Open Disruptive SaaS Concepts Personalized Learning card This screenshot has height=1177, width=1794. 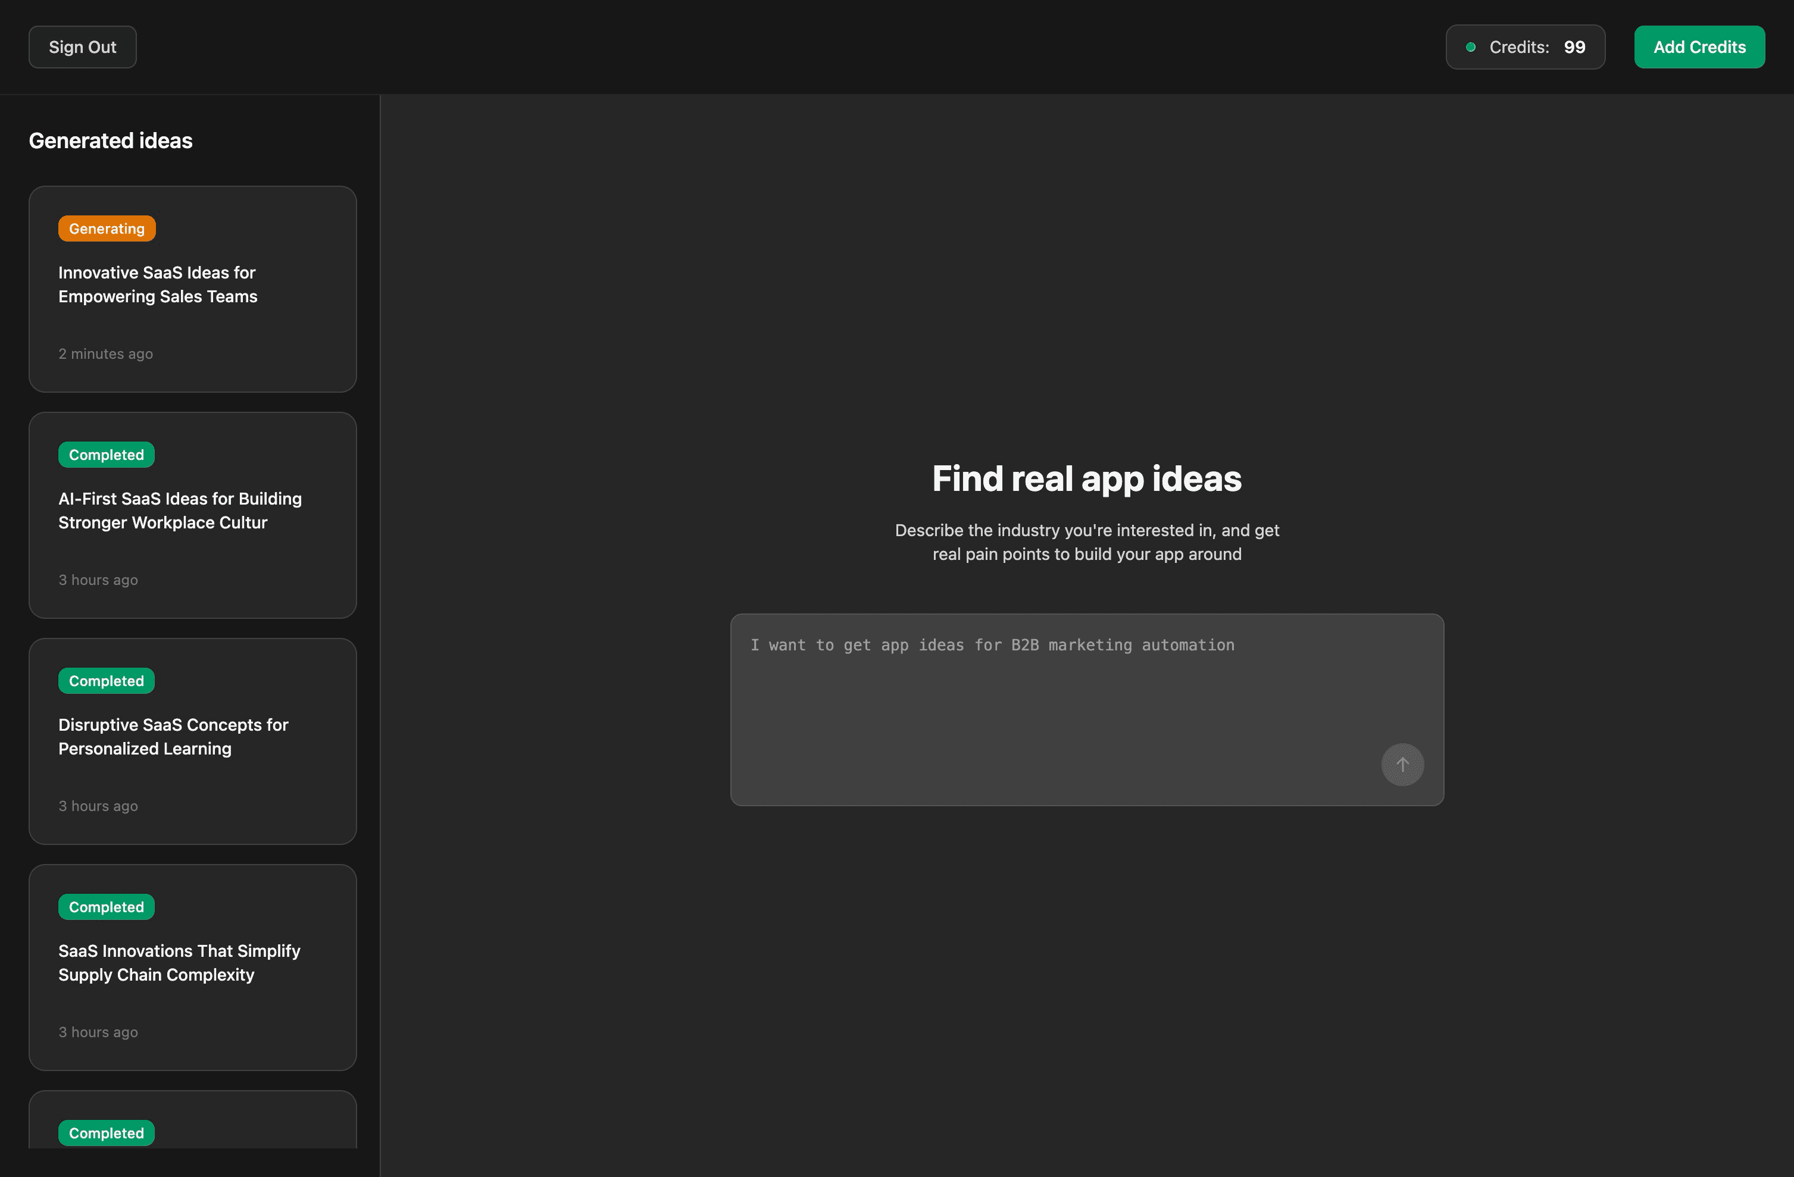click(x=192, y=741)
